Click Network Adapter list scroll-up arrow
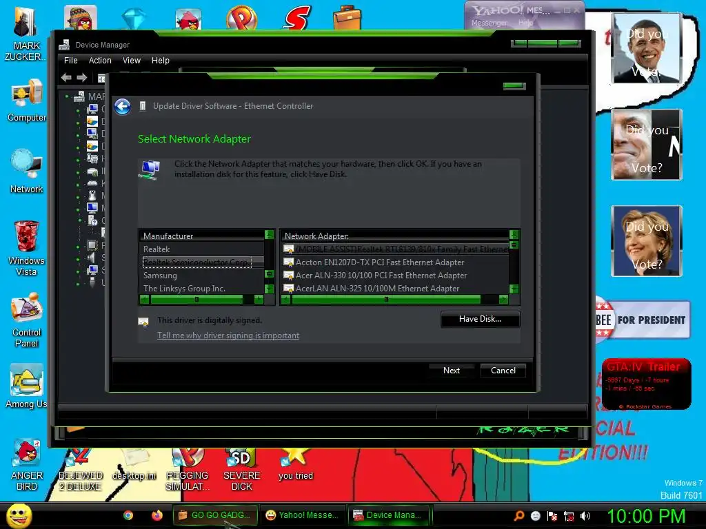706x529 pixels. point(514,234)
